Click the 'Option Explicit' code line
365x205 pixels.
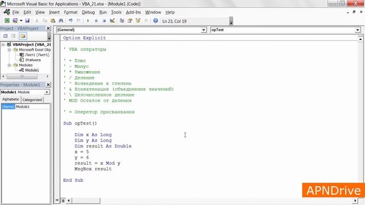[84, 38]
